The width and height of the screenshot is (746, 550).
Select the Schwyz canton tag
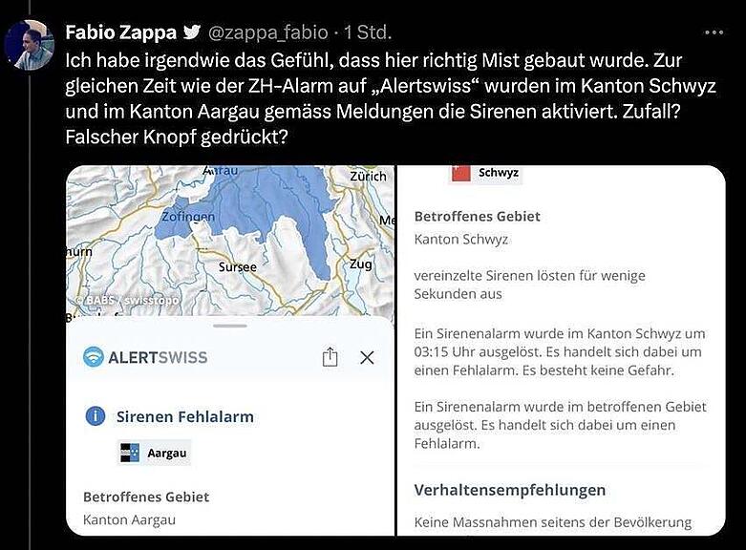click(x=485, y=174)
